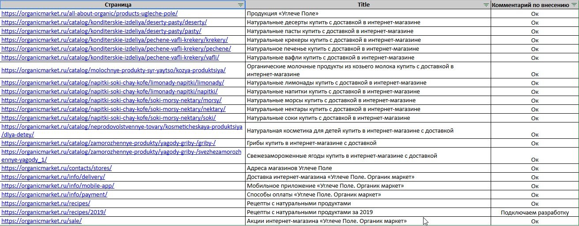Viewport: 579px width, 226px height.
Task: Follow the info/mobile-app link
Action: point(57,186)
